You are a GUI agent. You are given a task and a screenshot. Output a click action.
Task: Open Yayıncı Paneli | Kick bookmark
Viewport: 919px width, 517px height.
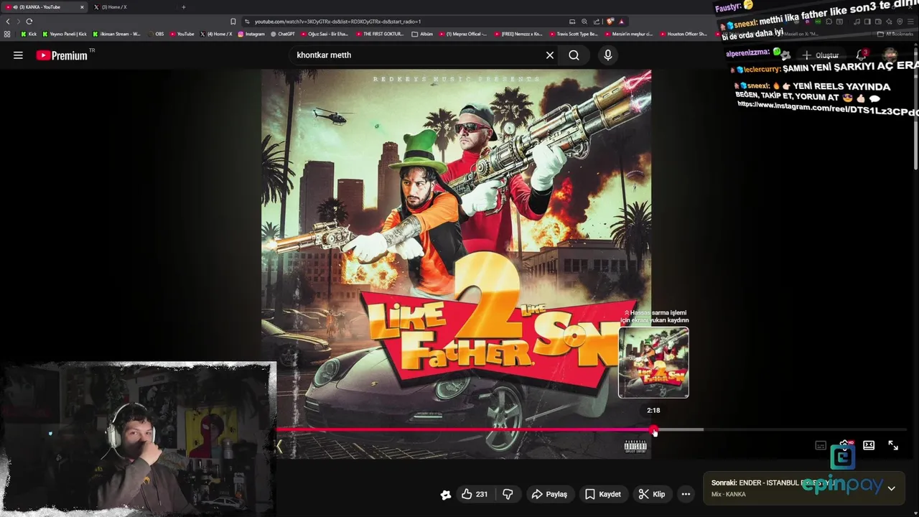click(65, 34)
